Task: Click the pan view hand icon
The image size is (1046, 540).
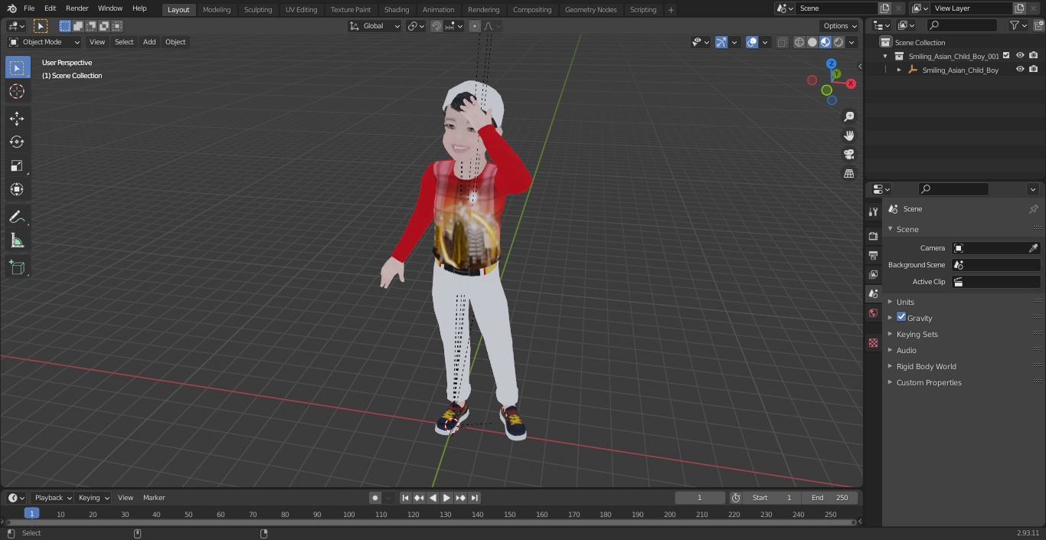Action: tap(849, 136)
